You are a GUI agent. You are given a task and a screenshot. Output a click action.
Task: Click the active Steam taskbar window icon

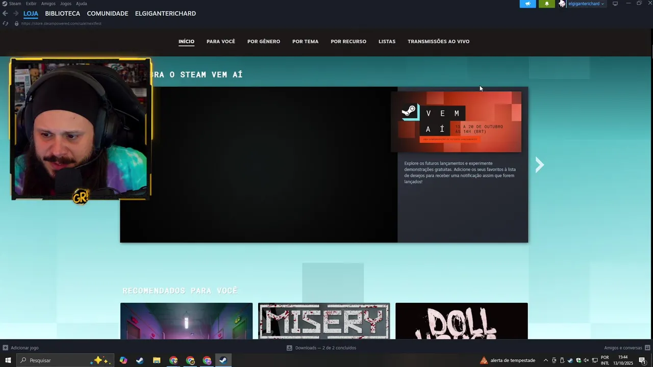(223, 360)
